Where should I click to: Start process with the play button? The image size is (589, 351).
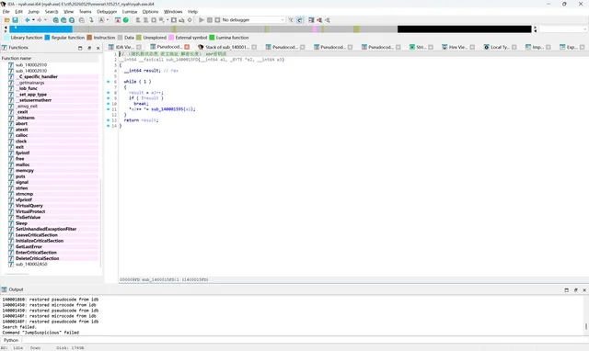pos(202,20)
